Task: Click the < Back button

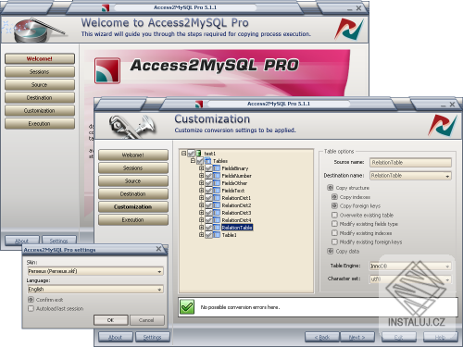Action: point(321,337)
